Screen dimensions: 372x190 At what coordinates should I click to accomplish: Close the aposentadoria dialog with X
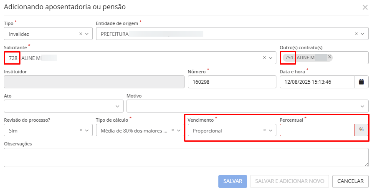tap(364, 7)
